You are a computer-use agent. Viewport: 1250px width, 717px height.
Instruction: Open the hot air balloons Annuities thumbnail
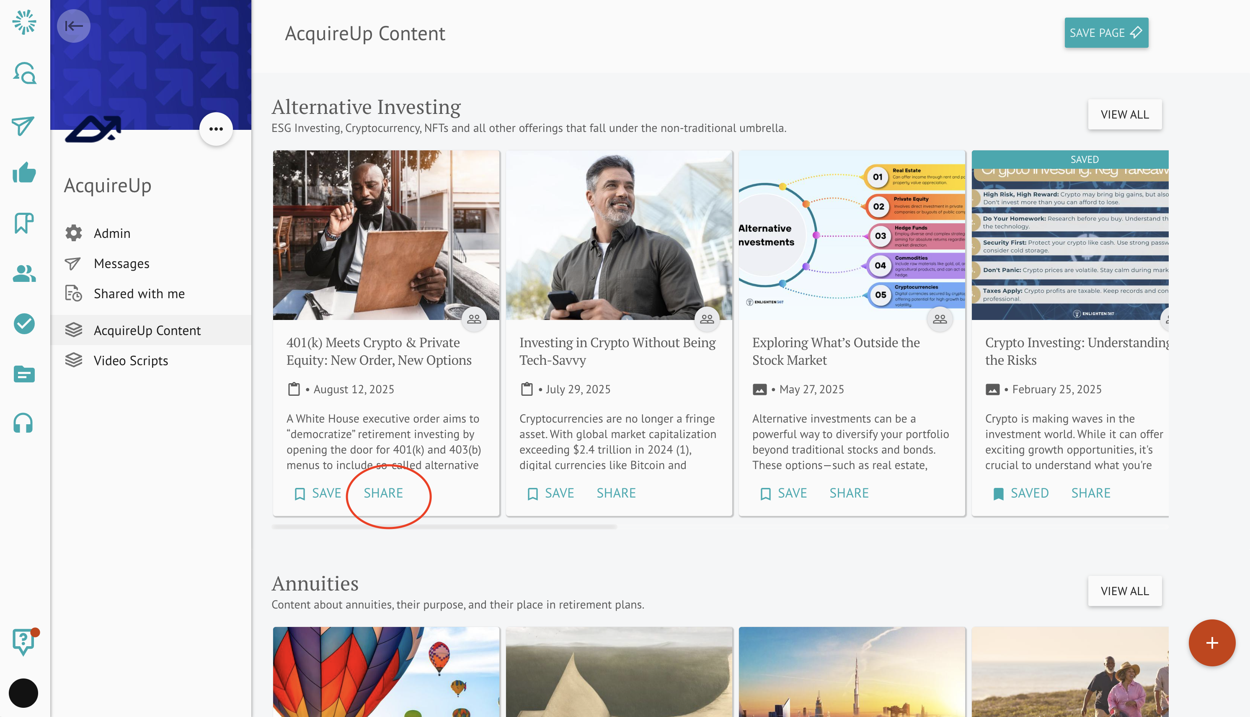pos(386,672)
